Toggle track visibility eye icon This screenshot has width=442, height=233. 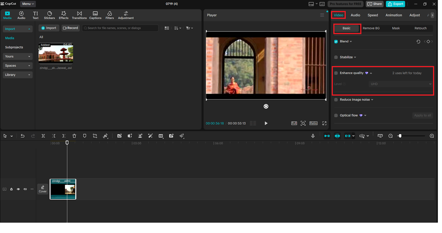(x=18, y=189)
